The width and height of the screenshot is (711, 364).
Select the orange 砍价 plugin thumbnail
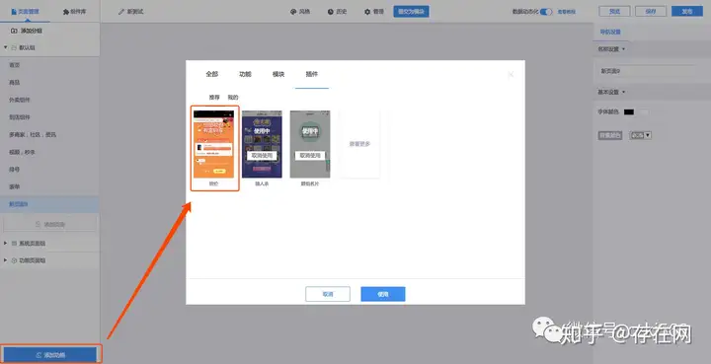click(213, 144)
